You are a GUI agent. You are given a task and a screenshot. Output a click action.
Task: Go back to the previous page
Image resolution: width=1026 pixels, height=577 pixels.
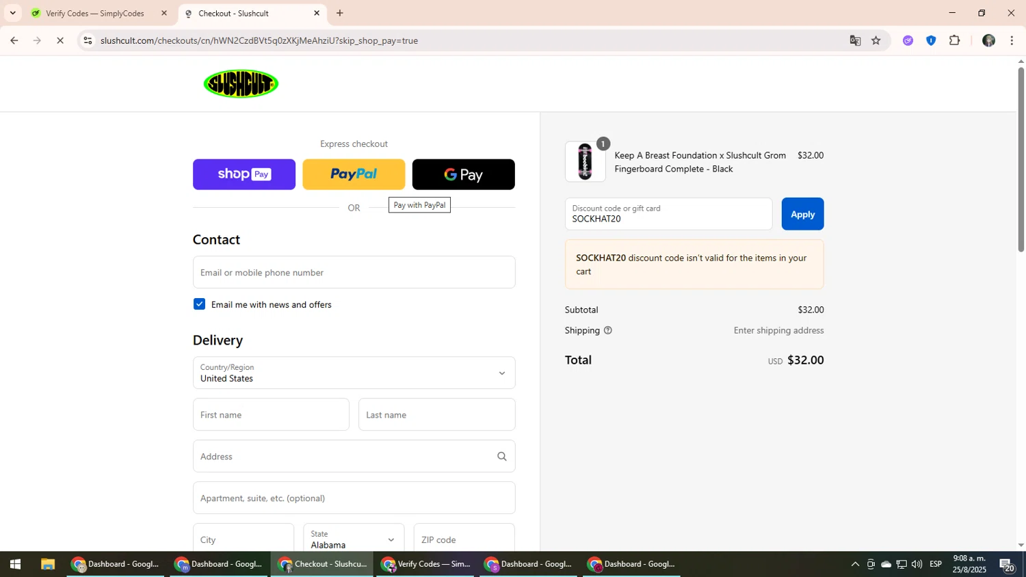pos(14,40)
